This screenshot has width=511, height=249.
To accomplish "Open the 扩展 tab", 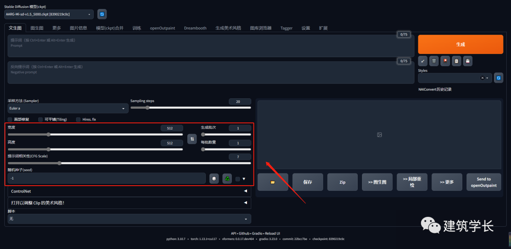I will (323, 28).
